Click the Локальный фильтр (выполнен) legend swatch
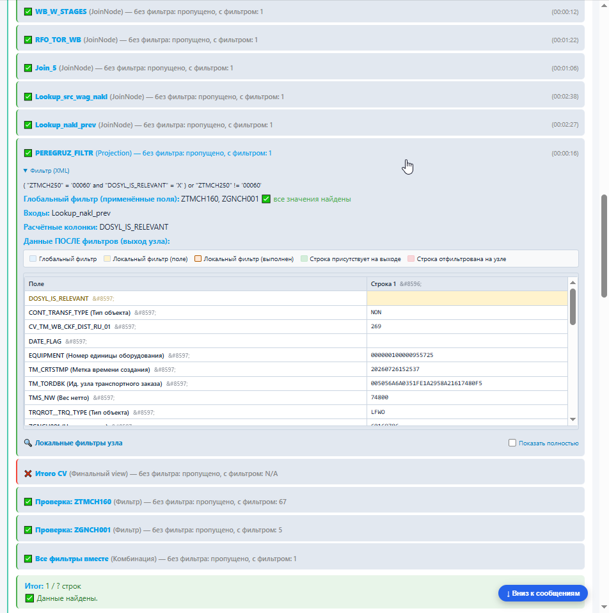The width and height of the screenshot is (609, 613). [x=198, y=259]
